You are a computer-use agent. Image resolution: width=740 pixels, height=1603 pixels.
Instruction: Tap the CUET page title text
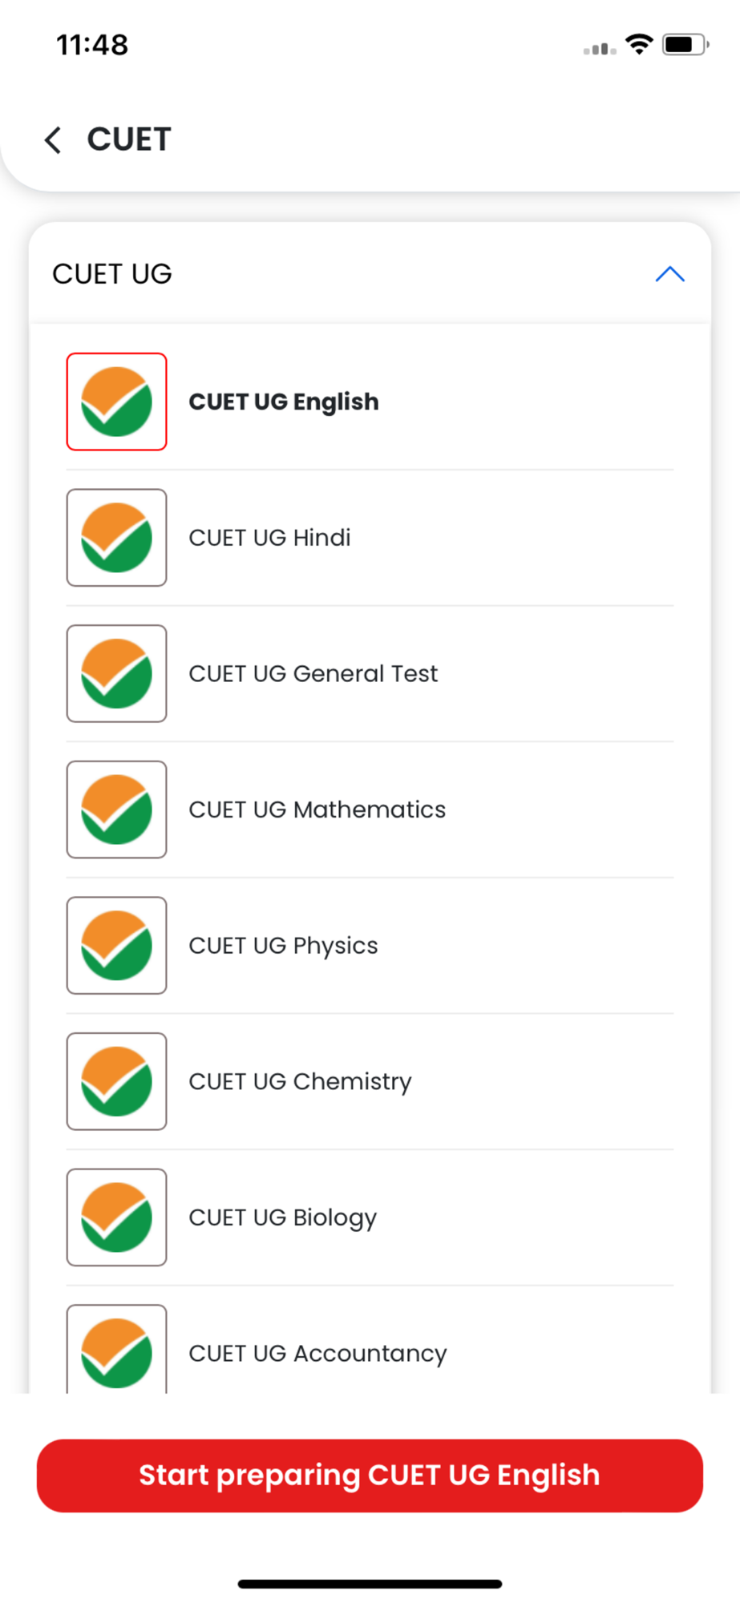click(x=129, y=139)
